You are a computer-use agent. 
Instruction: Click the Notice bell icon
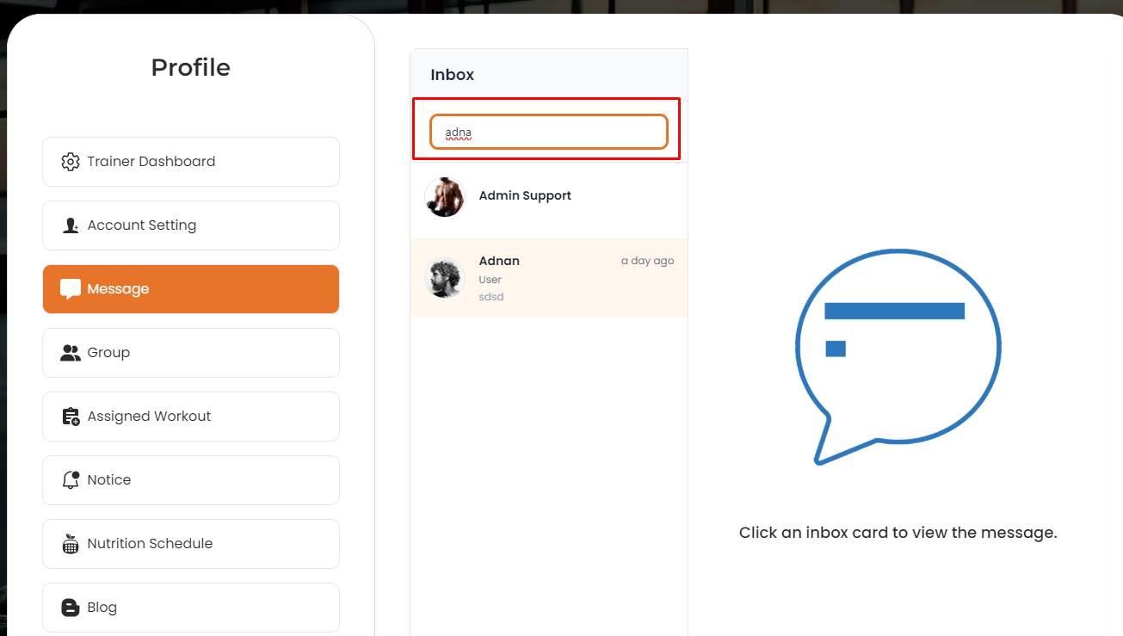pos(71,480)
